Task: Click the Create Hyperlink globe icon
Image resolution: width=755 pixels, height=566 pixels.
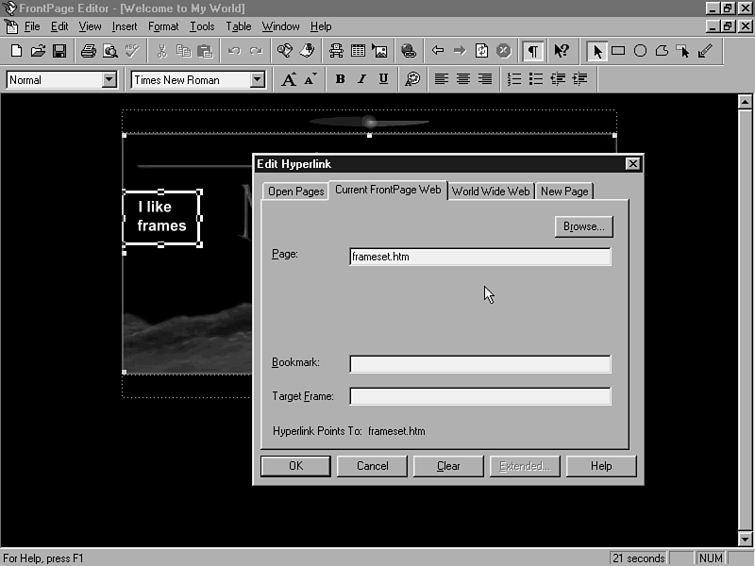Action: tap(408, 51)
